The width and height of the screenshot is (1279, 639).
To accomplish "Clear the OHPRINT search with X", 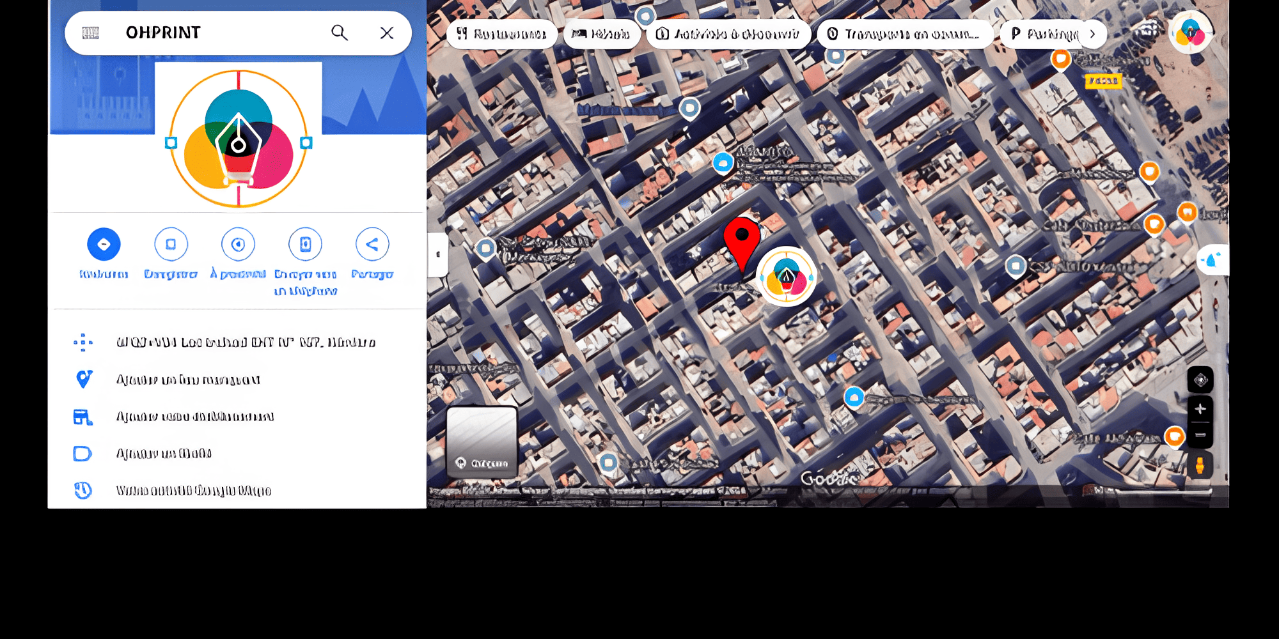I will click(386, 33).
